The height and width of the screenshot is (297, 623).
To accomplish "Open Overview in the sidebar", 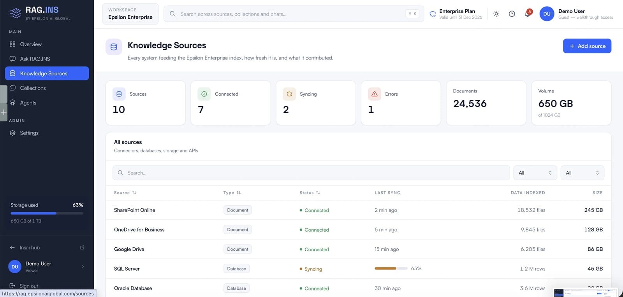I will tap(47, 44).
